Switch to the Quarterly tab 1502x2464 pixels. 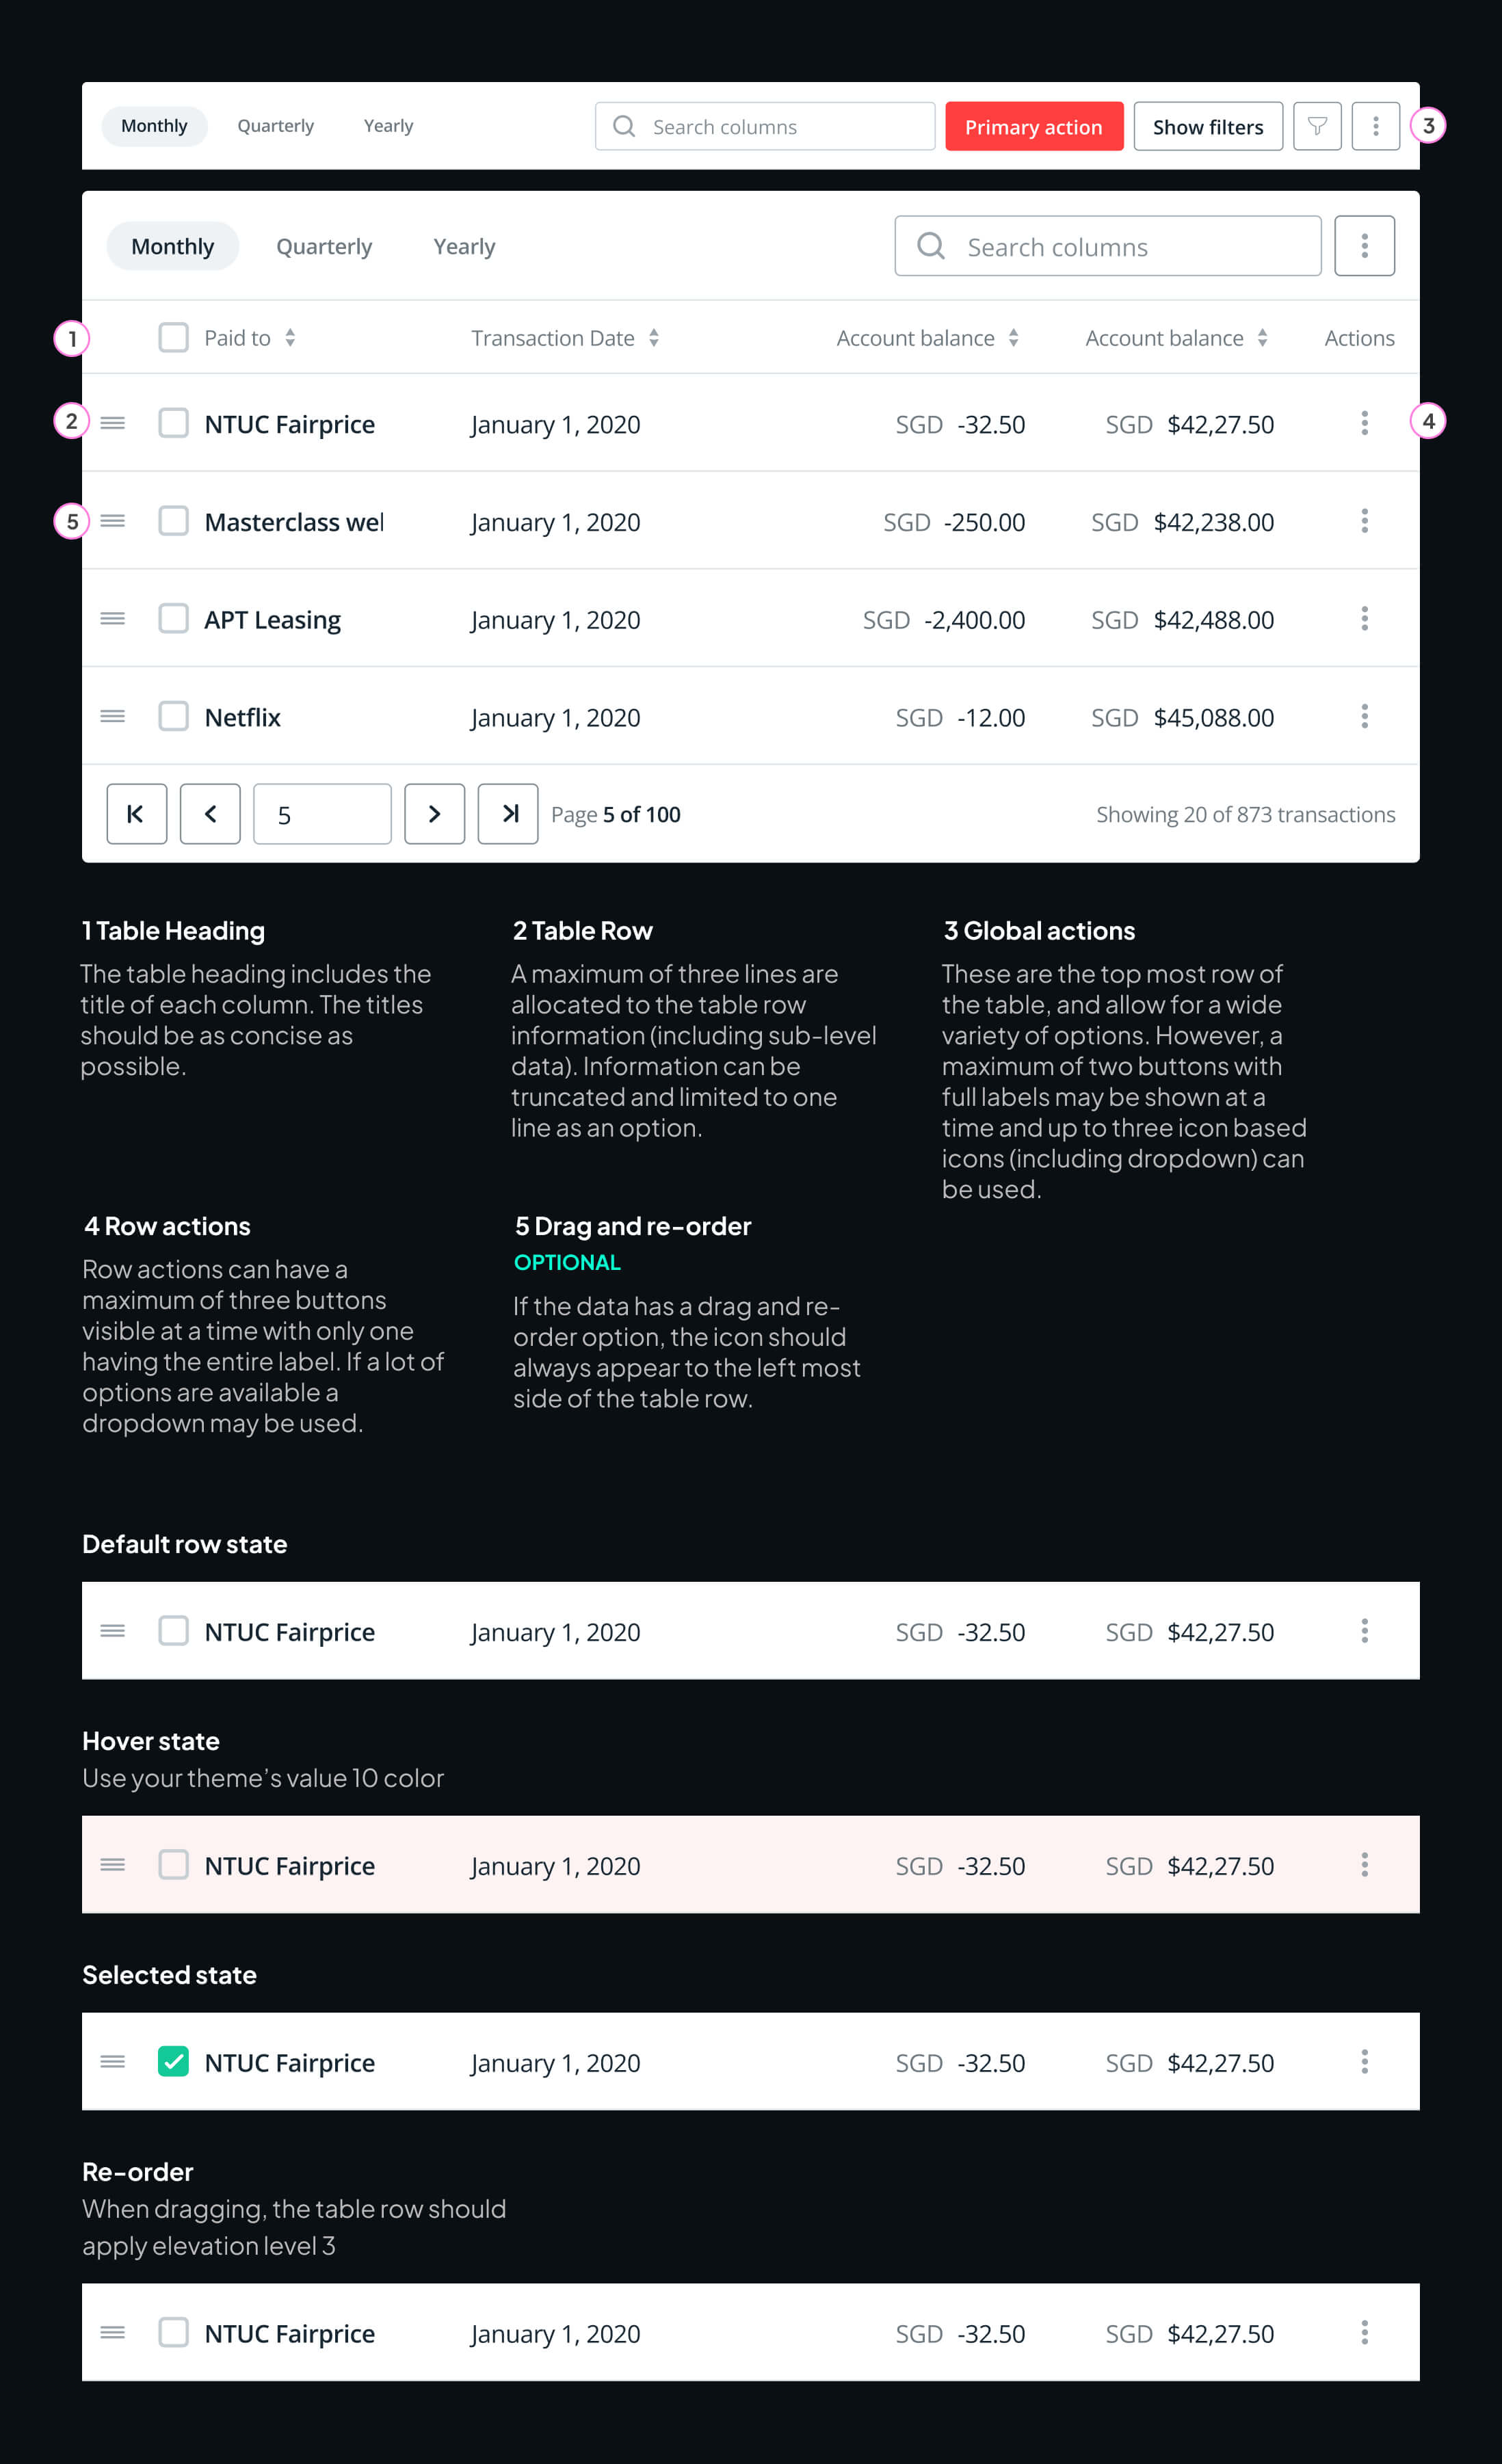click(324, 246)
